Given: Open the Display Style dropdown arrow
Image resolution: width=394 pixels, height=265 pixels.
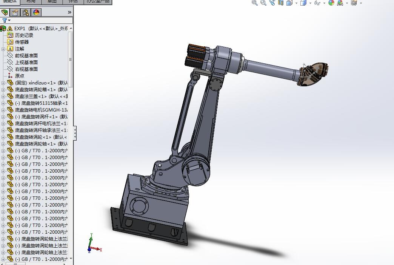Looking at the screenshot, I should tap(310, 3).
